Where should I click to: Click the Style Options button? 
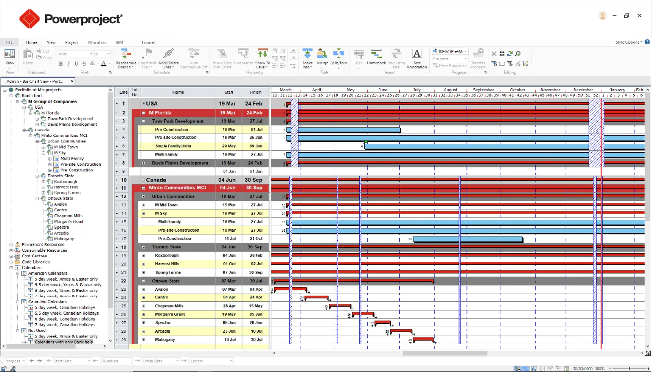pyautogui.click(x=628, y=42)
